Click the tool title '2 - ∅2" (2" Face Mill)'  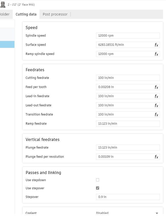click(x=21, y=5)
